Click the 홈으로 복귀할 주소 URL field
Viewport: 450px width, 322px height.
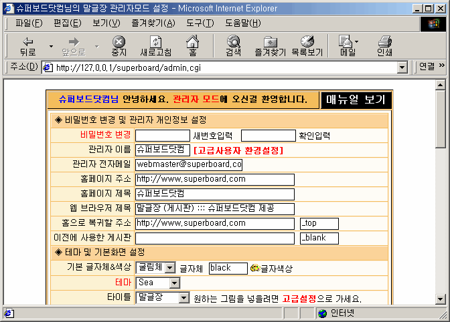[215, 224]
